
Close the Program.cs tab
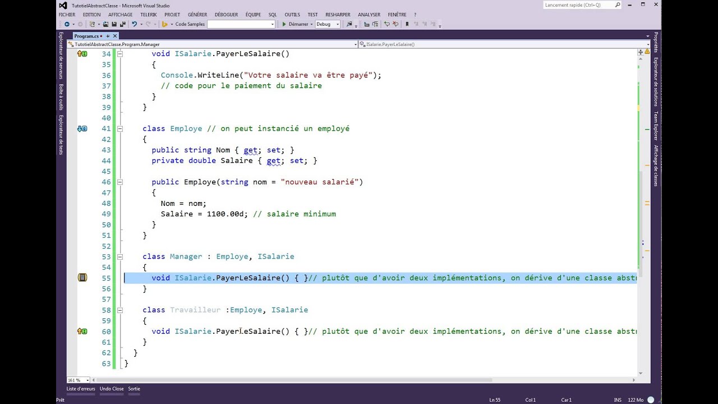pos(115,36)
